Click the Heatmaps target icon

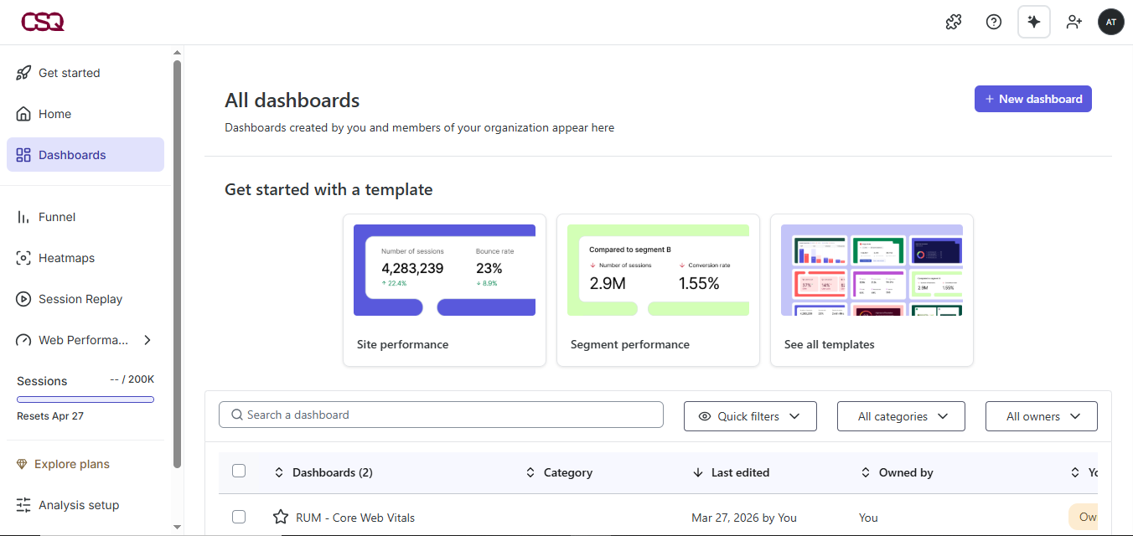[23, 258]
